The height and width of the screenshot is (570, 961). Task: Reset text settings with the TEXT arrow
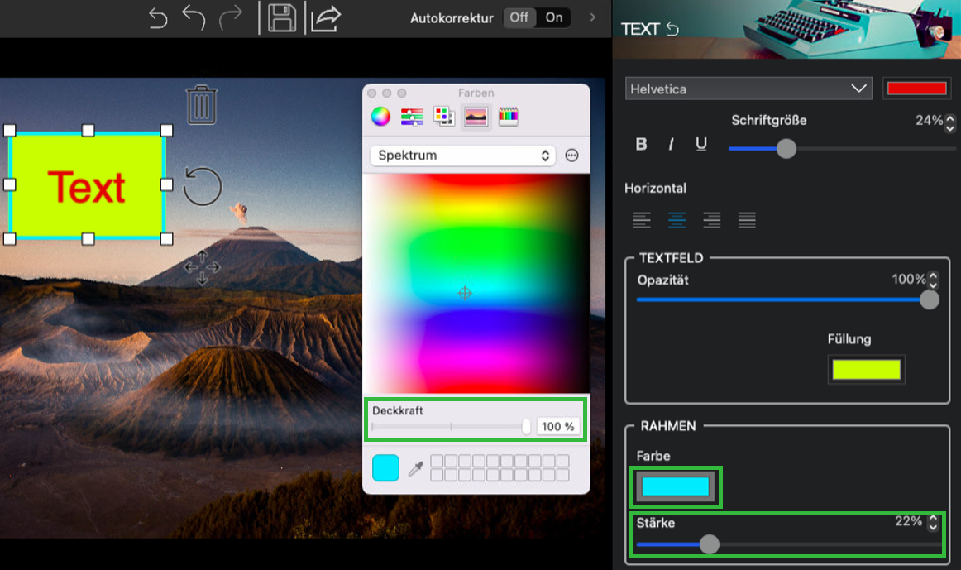coord(672,30)
